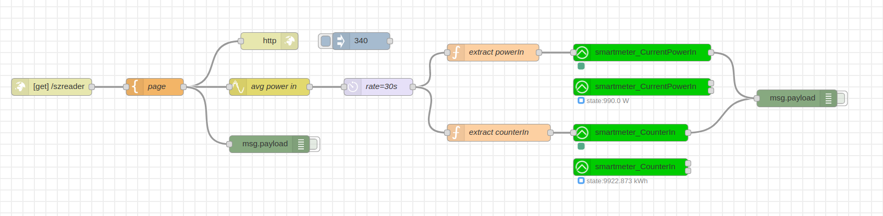Click output port of avg power in node
The image size is (883, 216).
click(x=310, y=87)
